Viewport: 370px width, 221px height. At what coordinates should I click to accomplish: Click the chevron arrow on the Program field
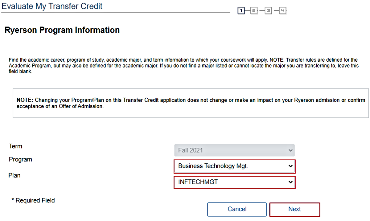[290, 166]
